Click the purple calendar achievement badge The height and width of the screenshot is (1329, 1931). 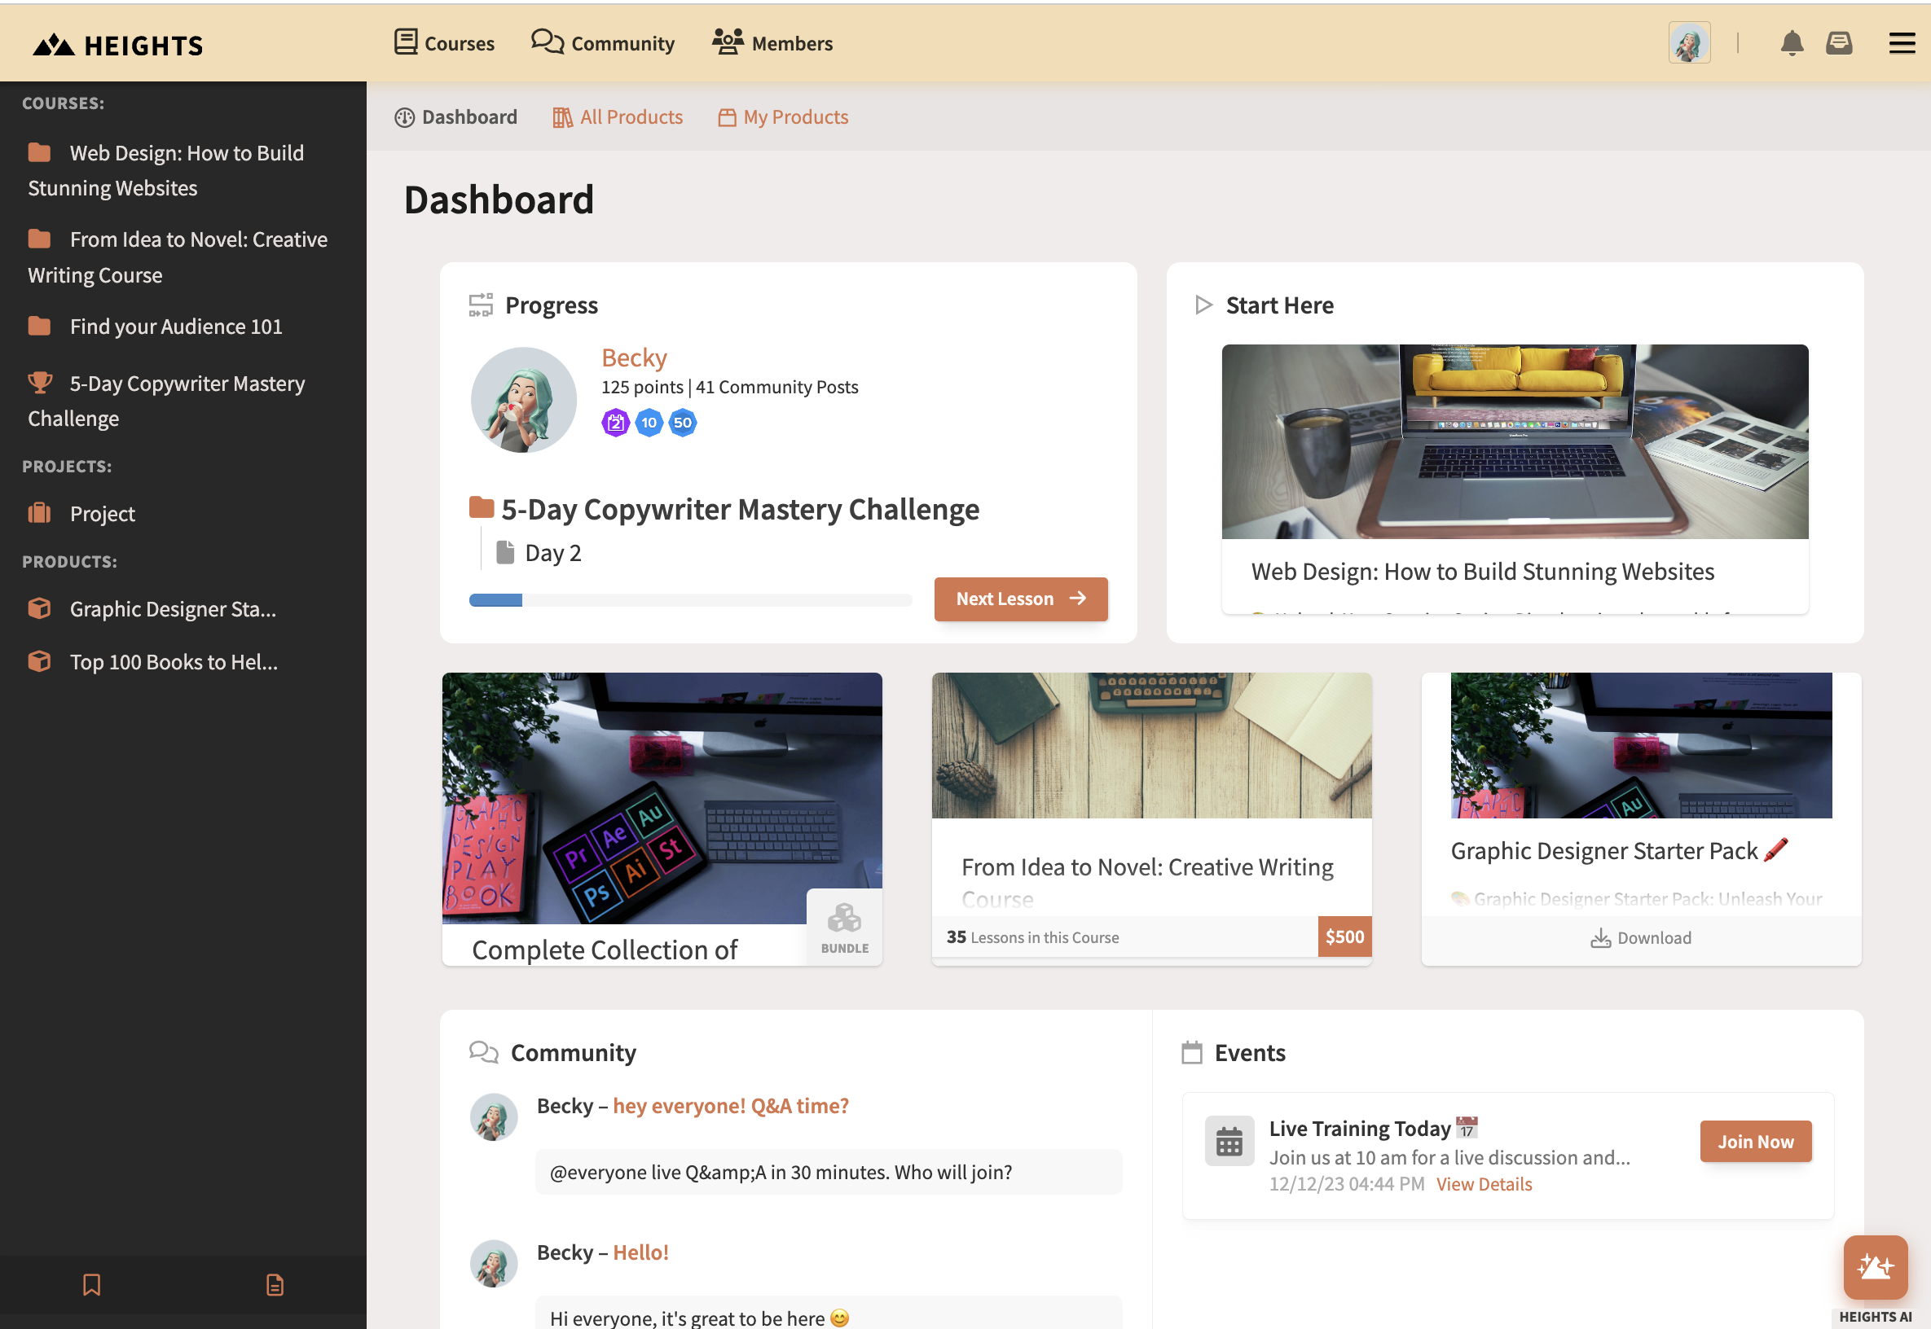click(615, 423)
